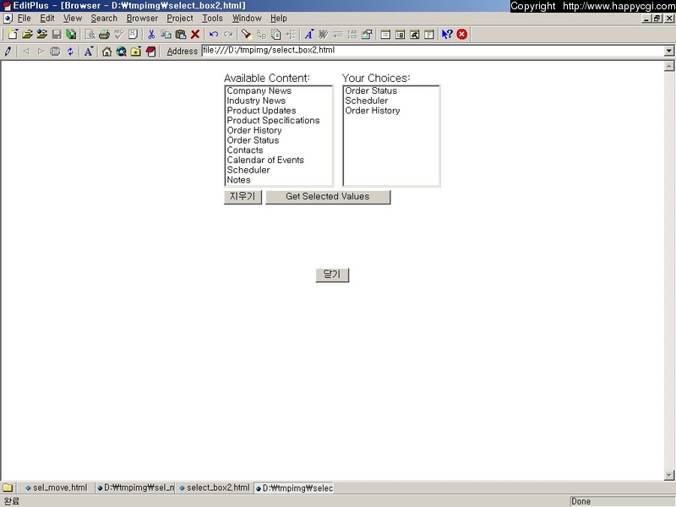Viewport: 676px width, 507px height.
Task: Click the 닫기 button
Action: 332,275
